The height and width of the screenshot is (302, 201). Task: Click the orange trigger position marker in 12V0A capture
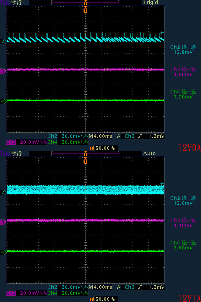85,10
